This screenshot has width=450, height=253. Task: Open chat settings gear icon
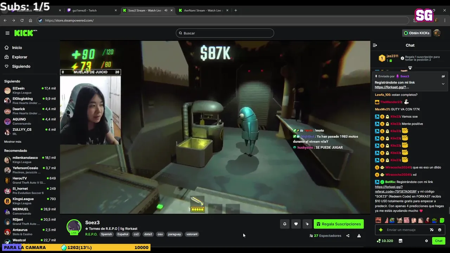pos(426,241)
